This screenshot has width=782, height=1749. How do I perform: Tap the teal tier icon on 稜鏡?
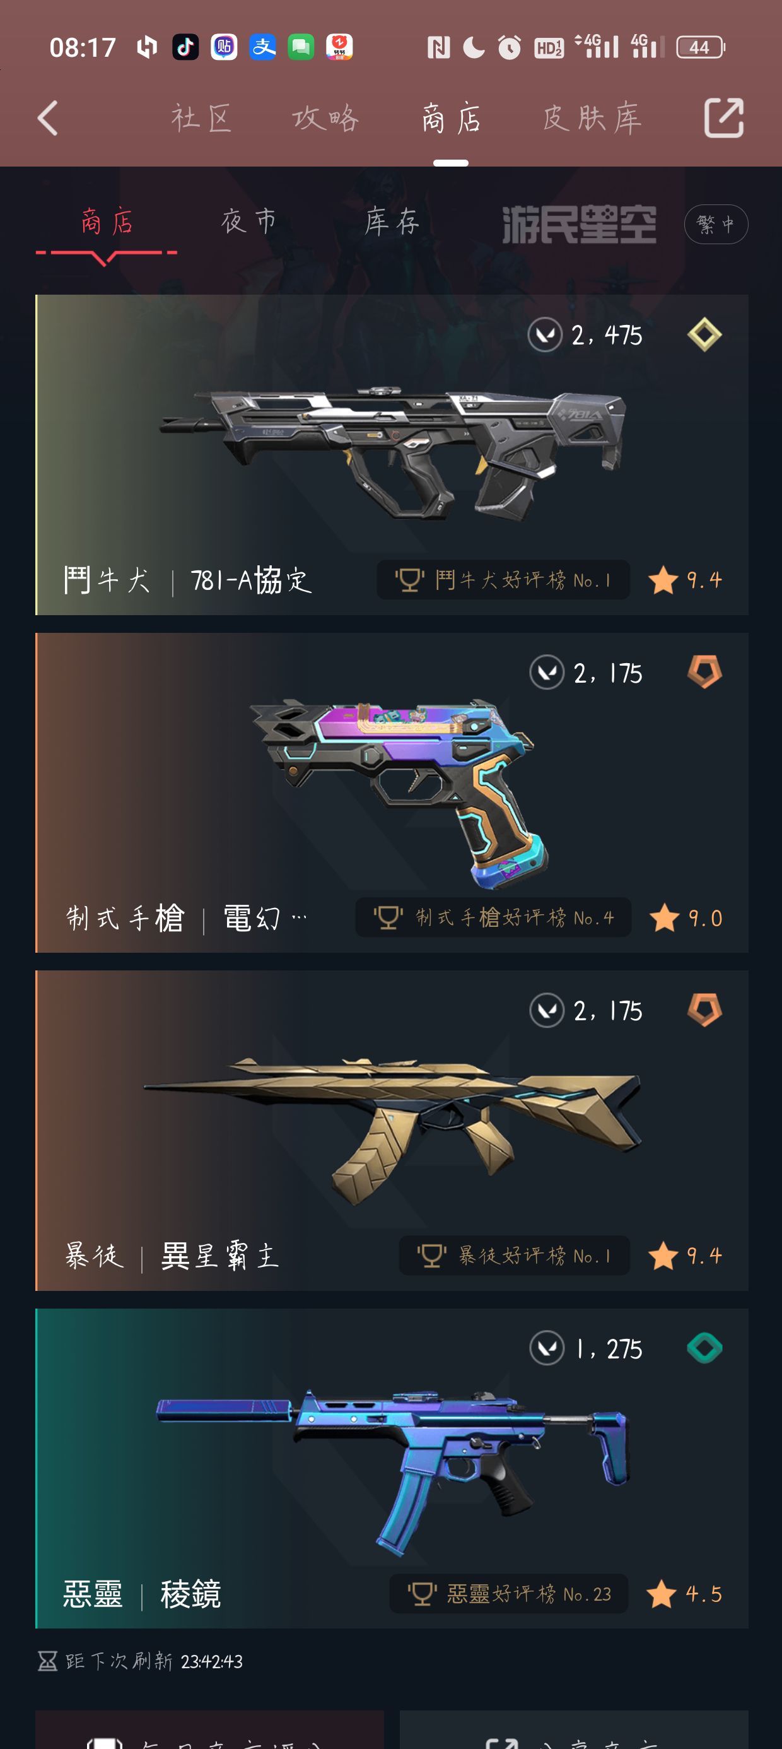pyautogui.click(x=704, y=1348)
